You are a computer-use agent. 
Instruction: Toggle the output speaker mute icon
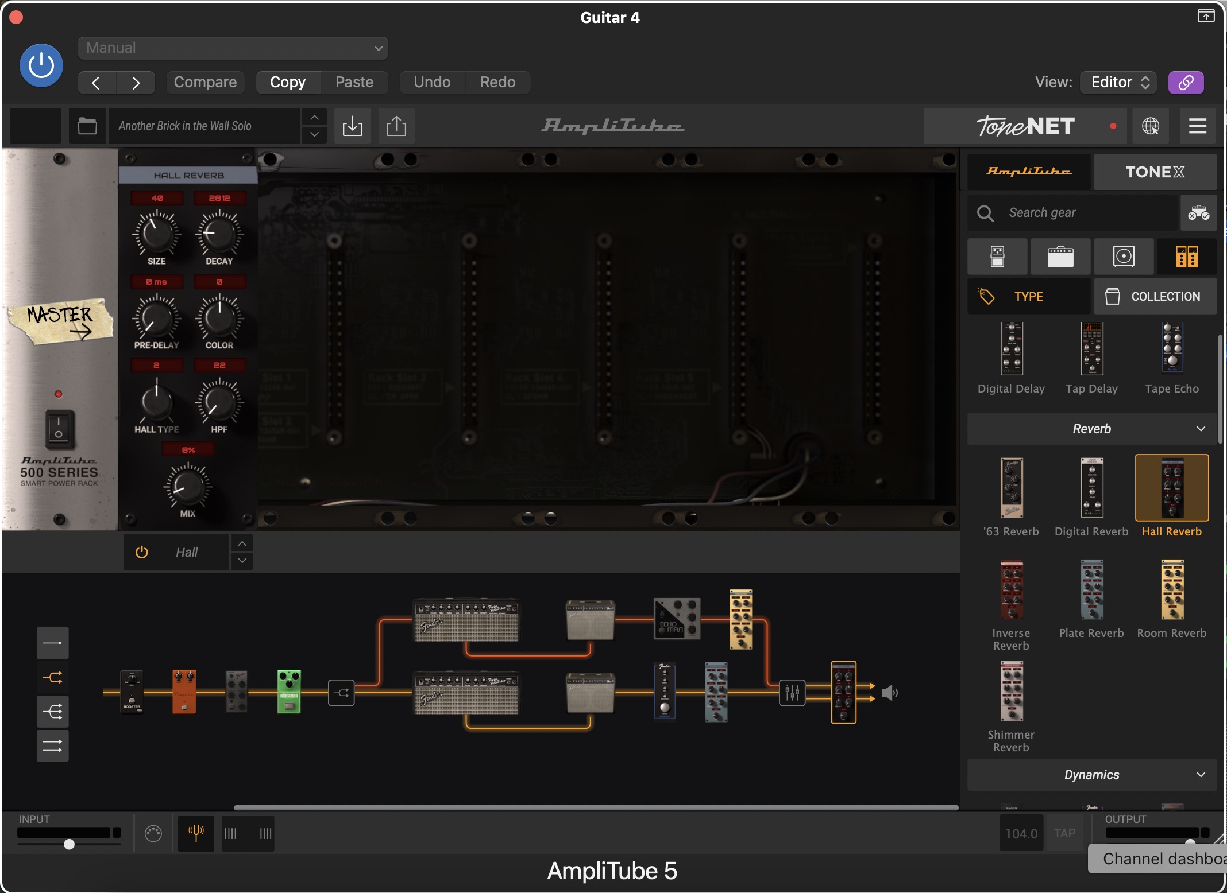[x=890, y=693]
